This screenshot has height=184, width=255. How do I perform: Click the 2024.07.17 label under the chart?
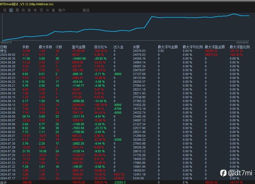coord(6,42)
